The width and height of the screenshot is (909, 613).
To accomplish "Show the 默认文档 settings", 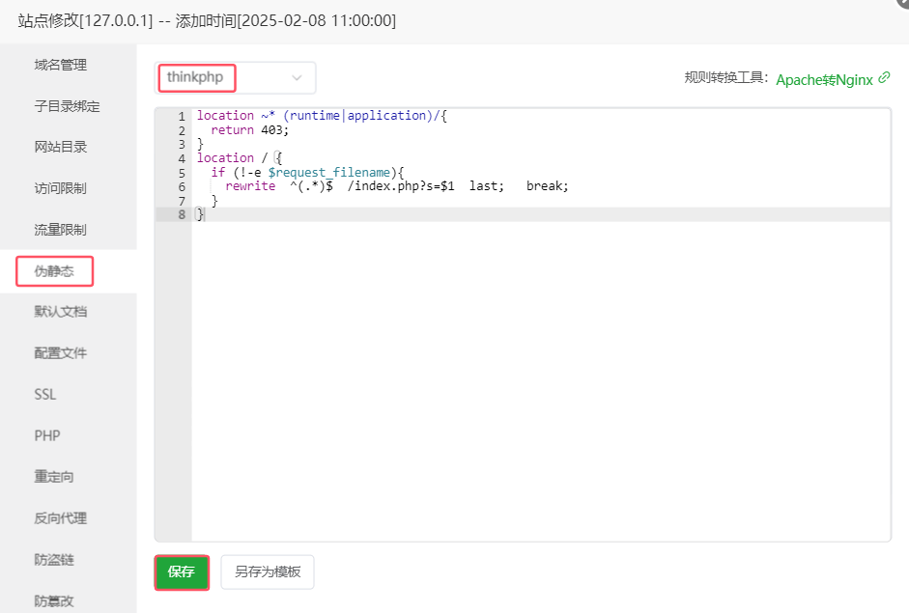I will 60,312.
